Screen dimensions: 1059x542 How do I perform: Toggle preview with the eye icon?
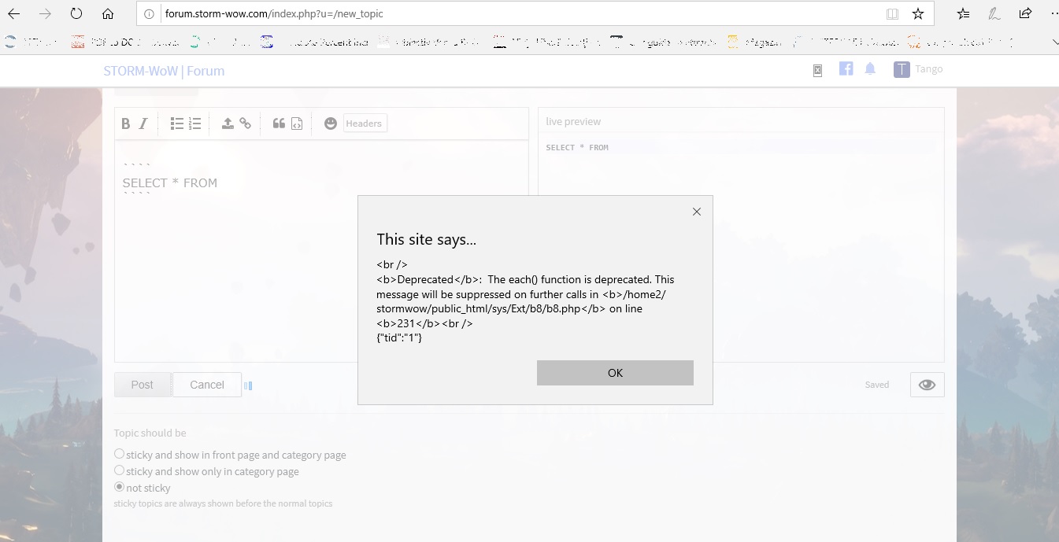pos(927,385)
